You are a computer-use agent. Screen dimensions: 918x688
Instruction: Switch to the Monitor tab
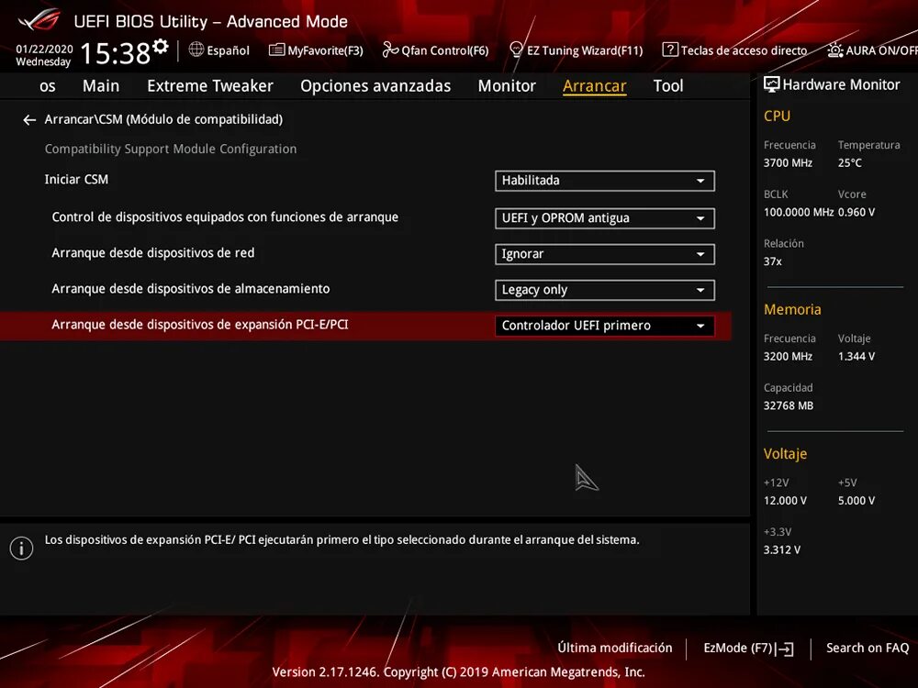coord(507,86)
